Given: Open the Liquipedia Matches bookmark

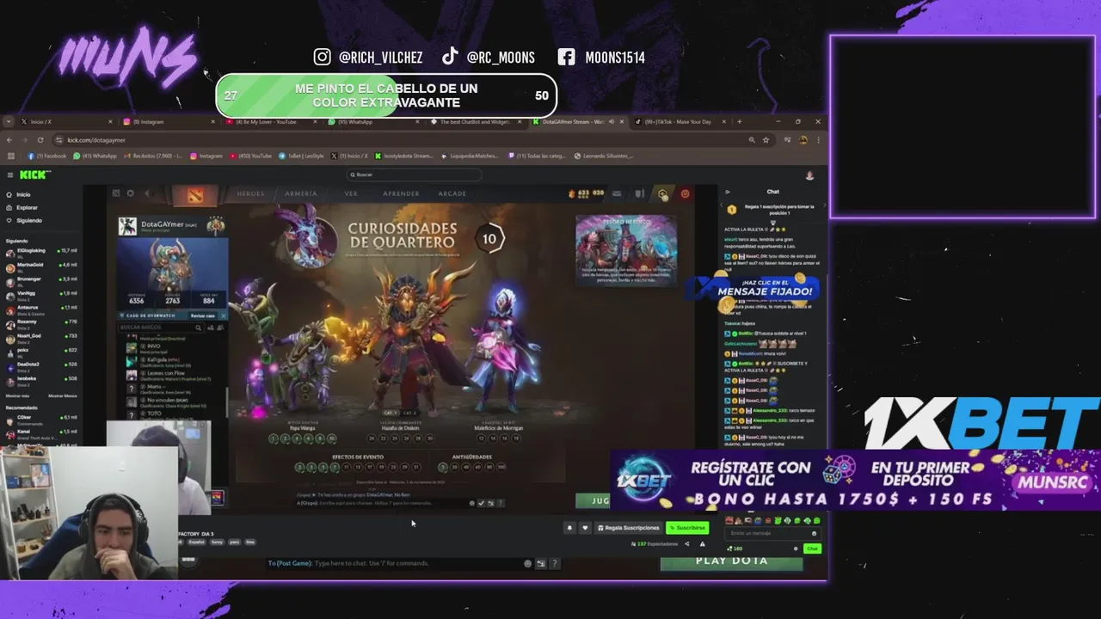Looking at the screenshot, I should click(x=469, y=156).
